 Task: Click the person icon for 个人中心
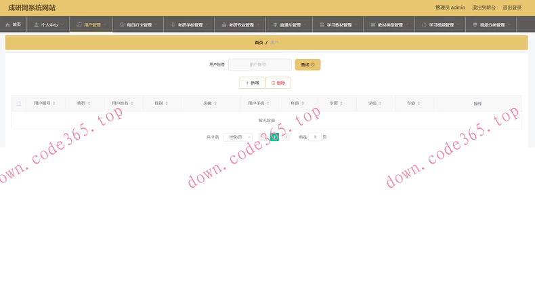(x=36, y=25)
